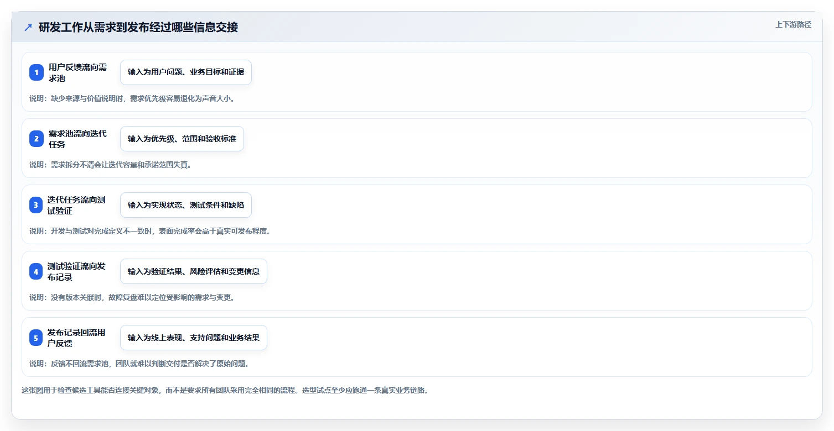Viewport: 834px width, 431px height.
Task: Click the note about 需求优先级容易退化为声音大小
Action: coord(132,98)
